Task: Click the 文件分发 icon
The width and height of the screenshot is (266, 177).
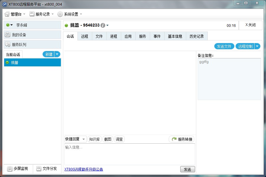Action: coord(39,168)
